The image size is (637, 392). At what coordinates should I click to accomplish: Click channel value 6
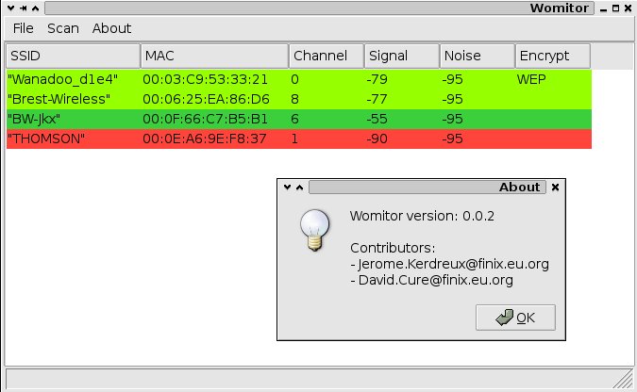coord(295,120)
